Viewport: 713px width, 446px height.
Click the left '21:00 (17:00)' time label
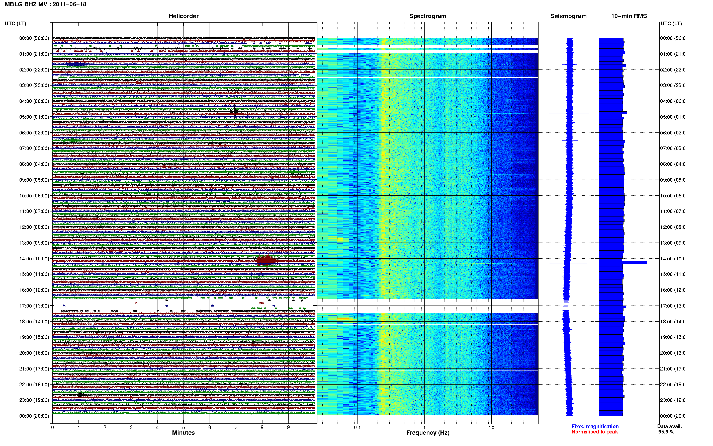pyautogui.click(x=34, y=369)
